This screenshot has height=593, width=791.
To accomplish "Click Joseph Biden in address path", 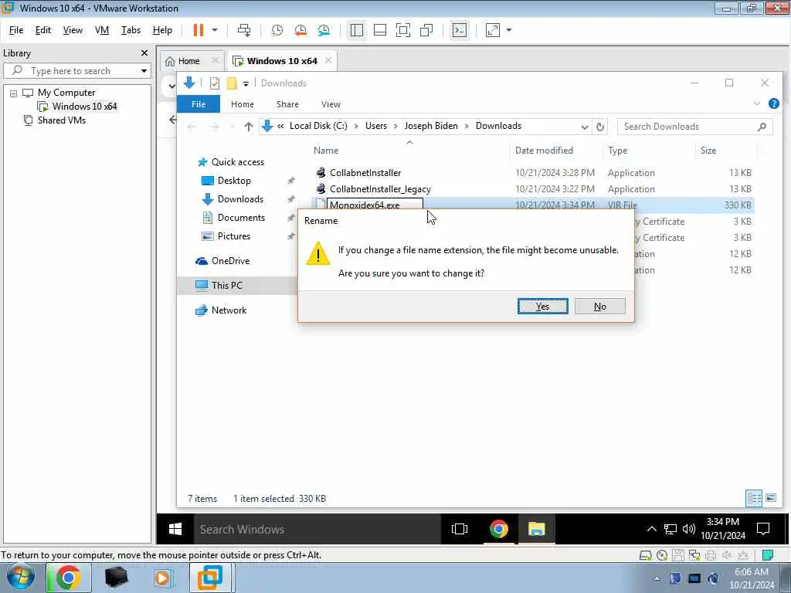I will pos(431,126).
